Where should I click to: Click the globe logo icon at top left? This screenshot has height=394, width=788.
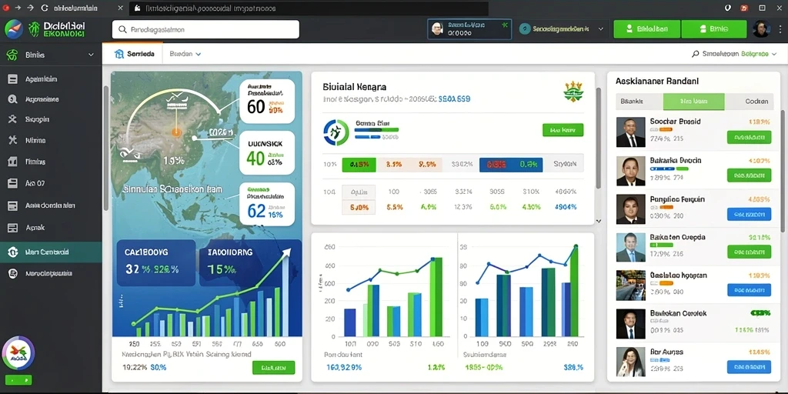[x=14, y=29]
